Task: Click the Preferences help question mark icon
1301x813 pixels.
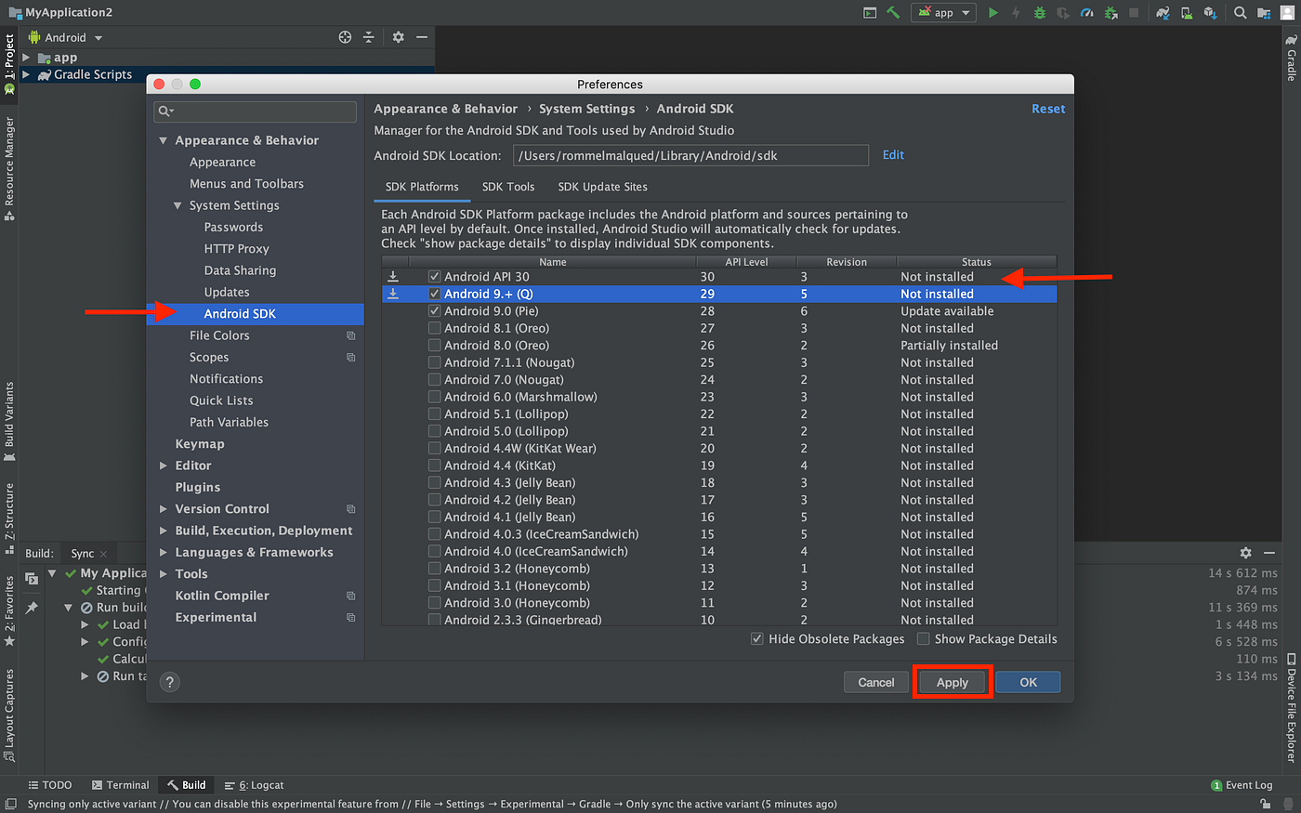Action: pos(169,682)
